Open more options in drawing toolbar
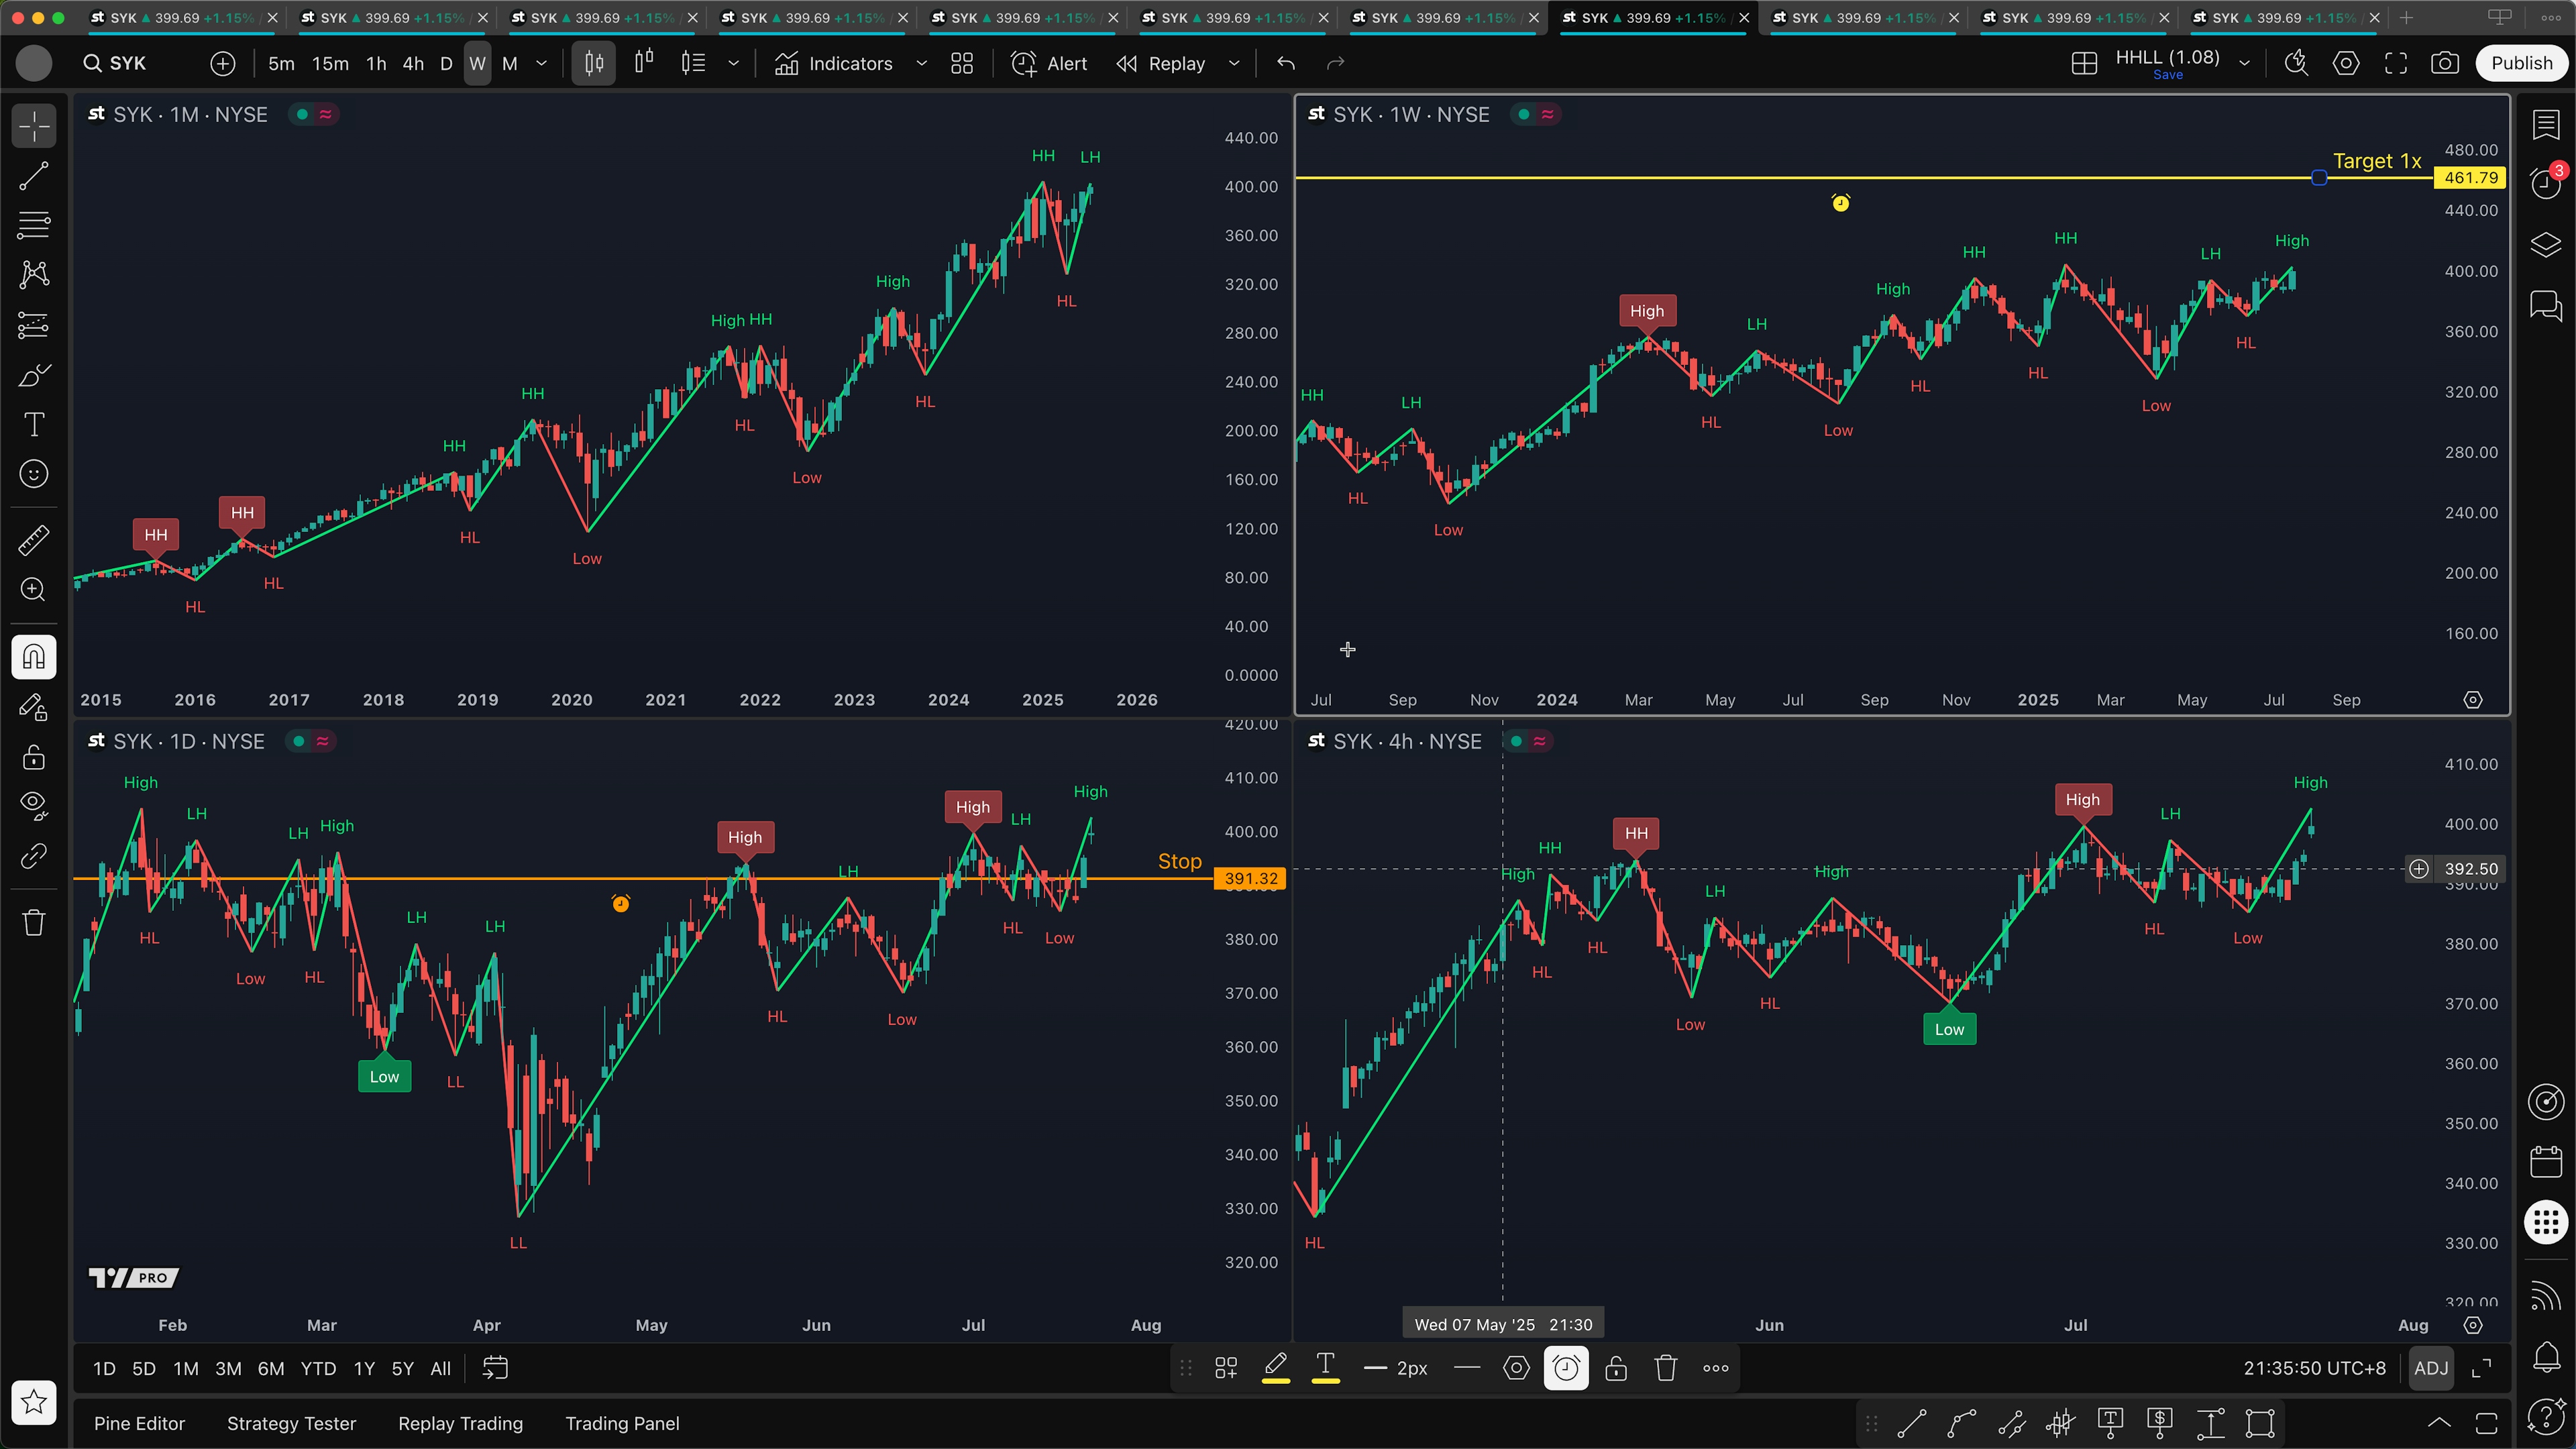2576x1449 pixels. click(1716, 1368)
